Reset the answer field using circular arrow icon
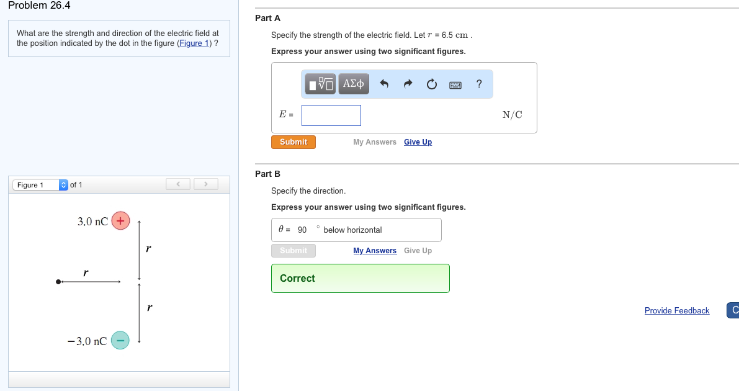 [431, 84]
